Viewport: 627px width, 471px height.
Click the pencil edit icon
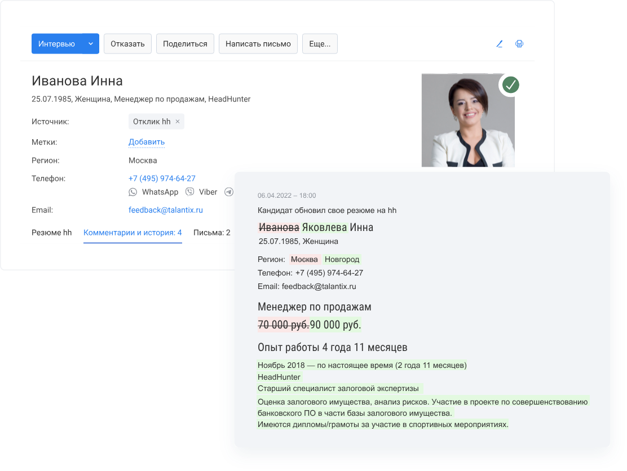tap(499, 44)
